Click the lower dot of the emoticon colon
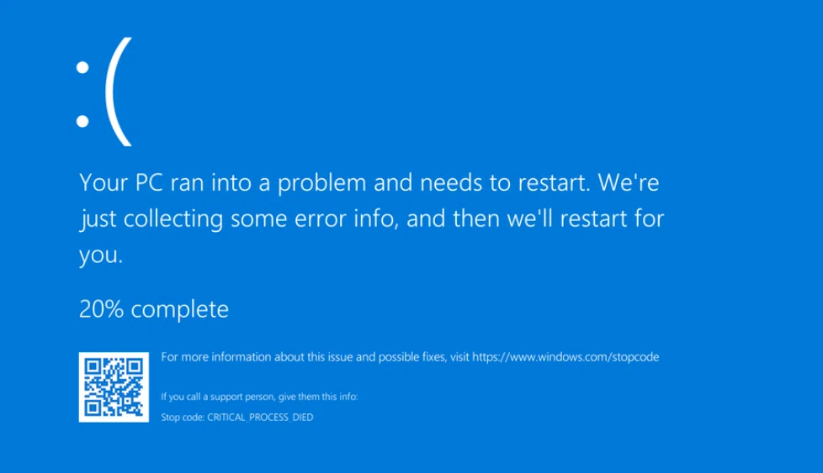 pos(82,121)
